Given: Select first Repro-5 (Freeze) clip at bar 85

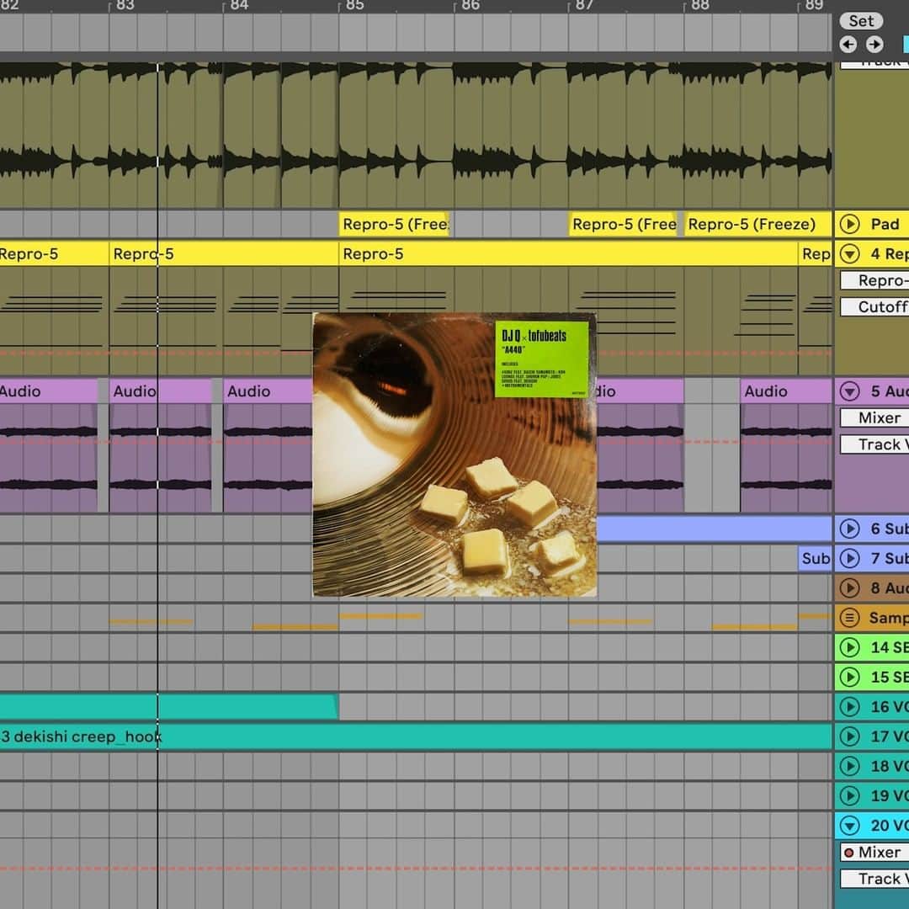Looking at the screenshot, I should [394, 225].
